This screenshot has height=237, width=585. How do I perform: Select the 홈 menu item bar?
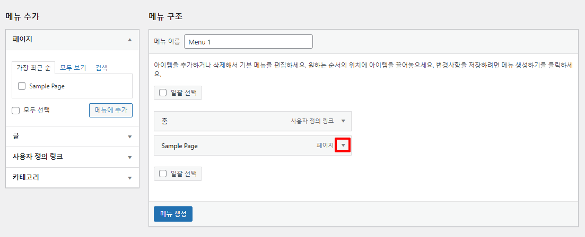pos(252,121)
